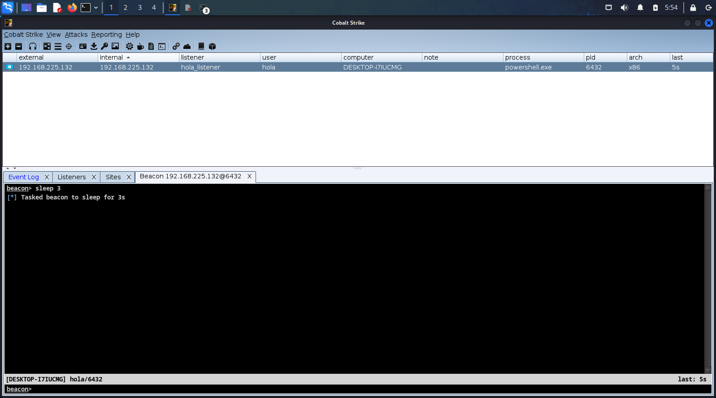Sort sessions by the computer column header
The image size is (716, 398).
point(382,57)
